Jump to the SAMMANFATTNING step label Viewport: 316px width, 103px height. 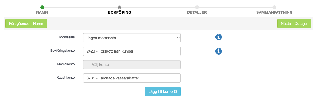(274, 13)
